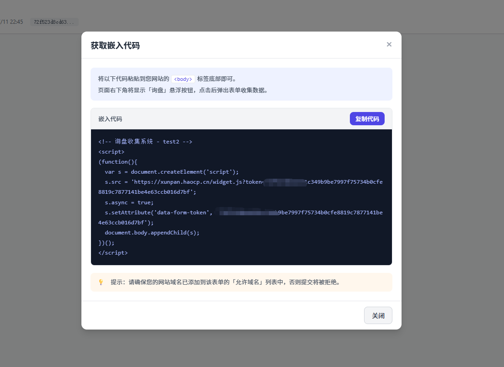Click the instruction about 询盘 floating button

183,90
